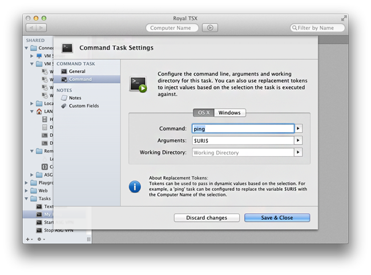
Task: Click the terminal play icon in description
Action: [x=138, y=85]
